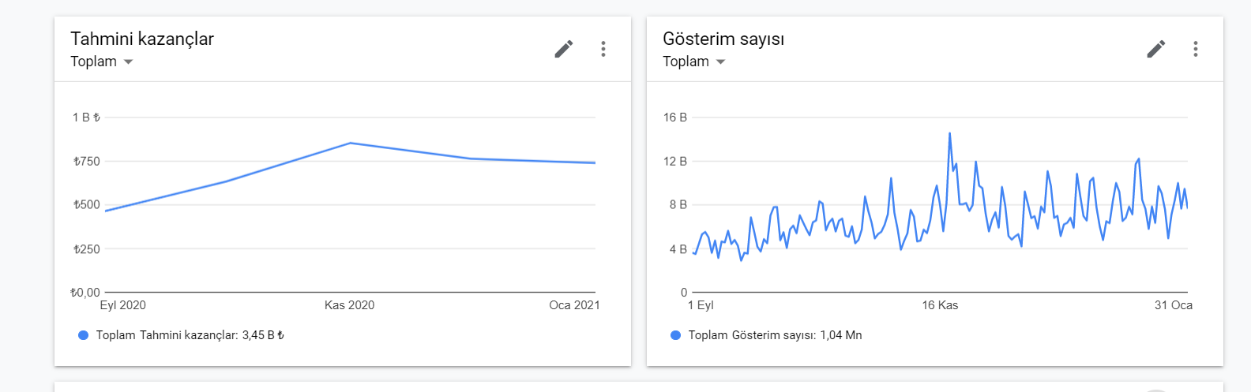Click the Oca 2021 axis label

(574, 305)
